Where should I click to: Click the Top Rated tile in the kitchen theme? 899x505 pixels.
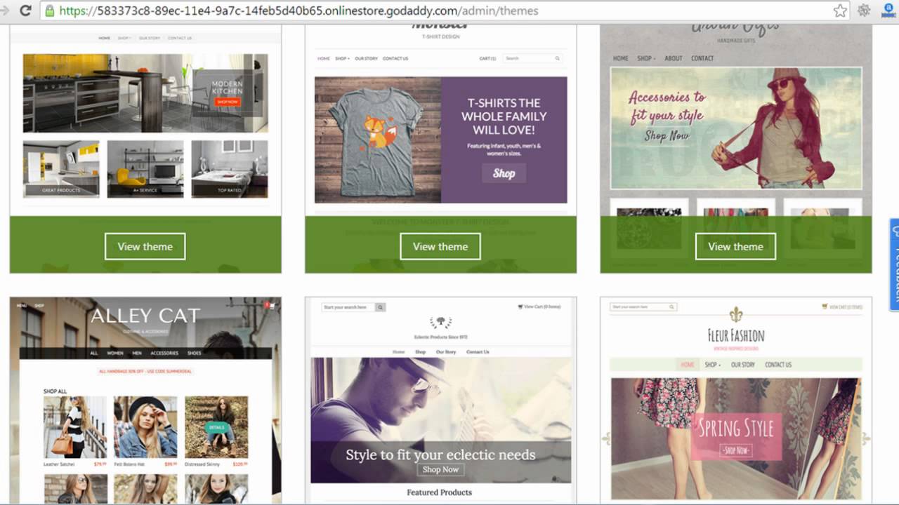click(x=230, y=169)
